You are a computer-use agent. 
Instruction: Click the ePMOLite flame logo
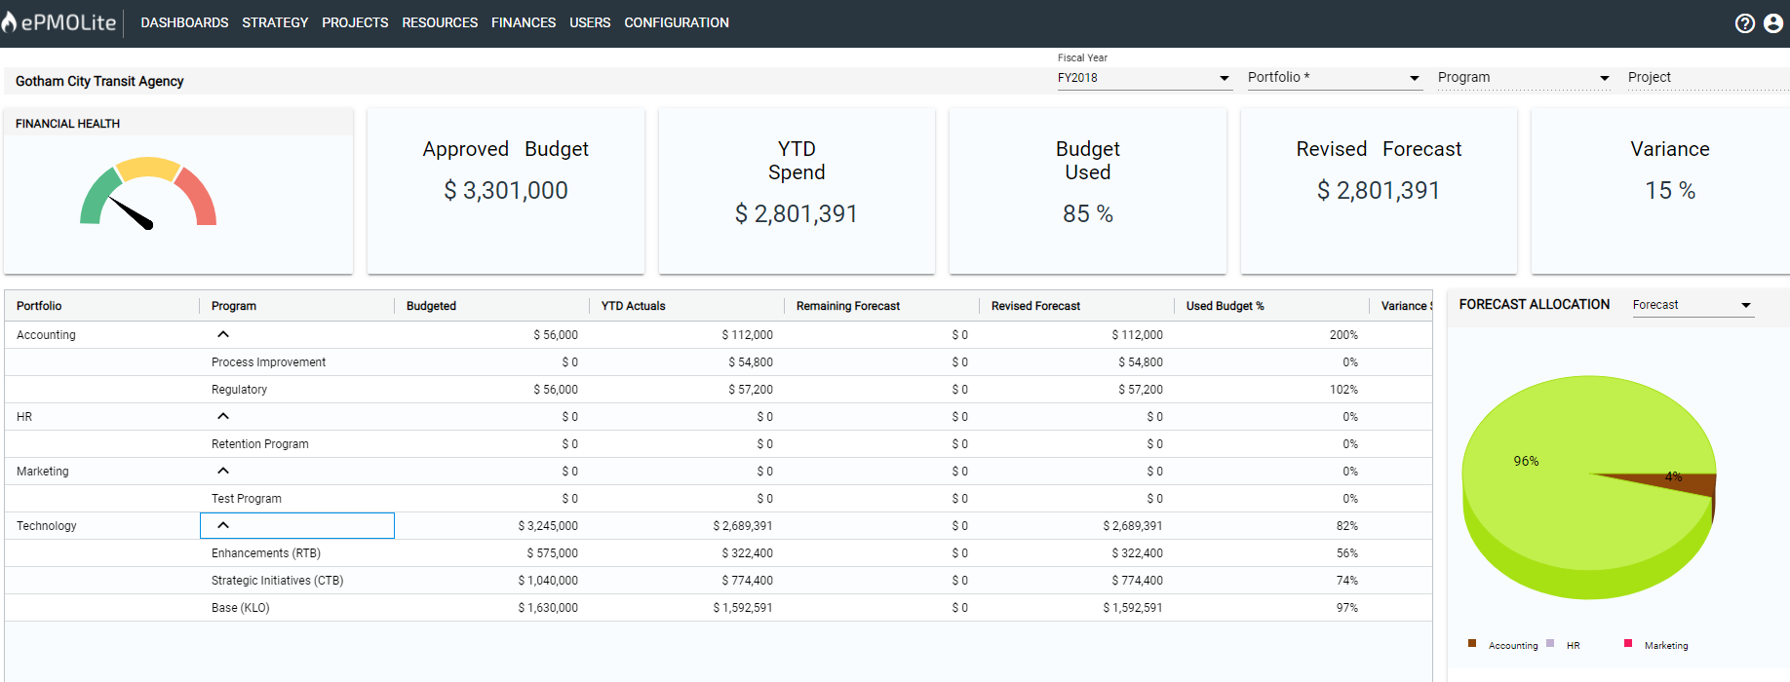(x=10, y=22)
